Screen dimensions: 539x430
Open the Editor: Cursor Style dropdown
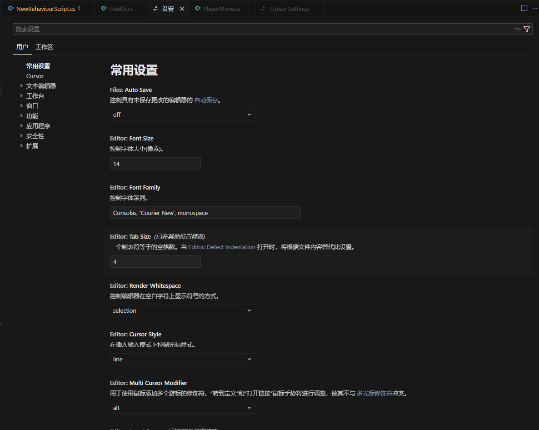pyautogui.click(x=182, y=359)
